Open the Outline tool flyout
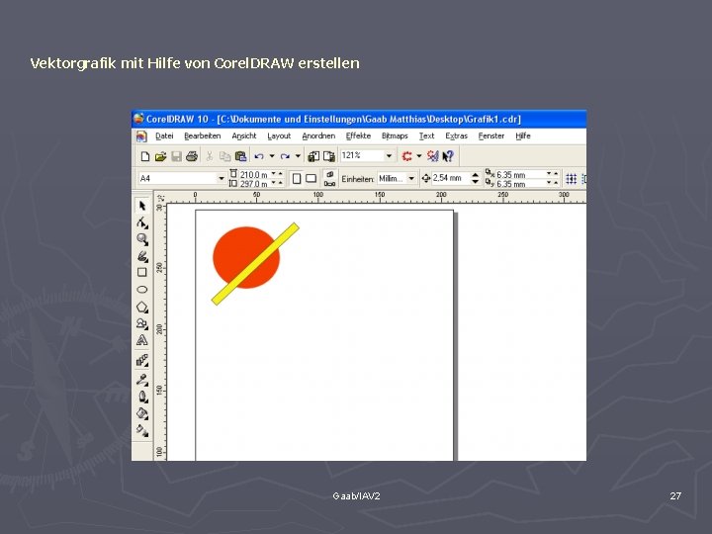The image size is (712, 534). (x=142, y=397)
